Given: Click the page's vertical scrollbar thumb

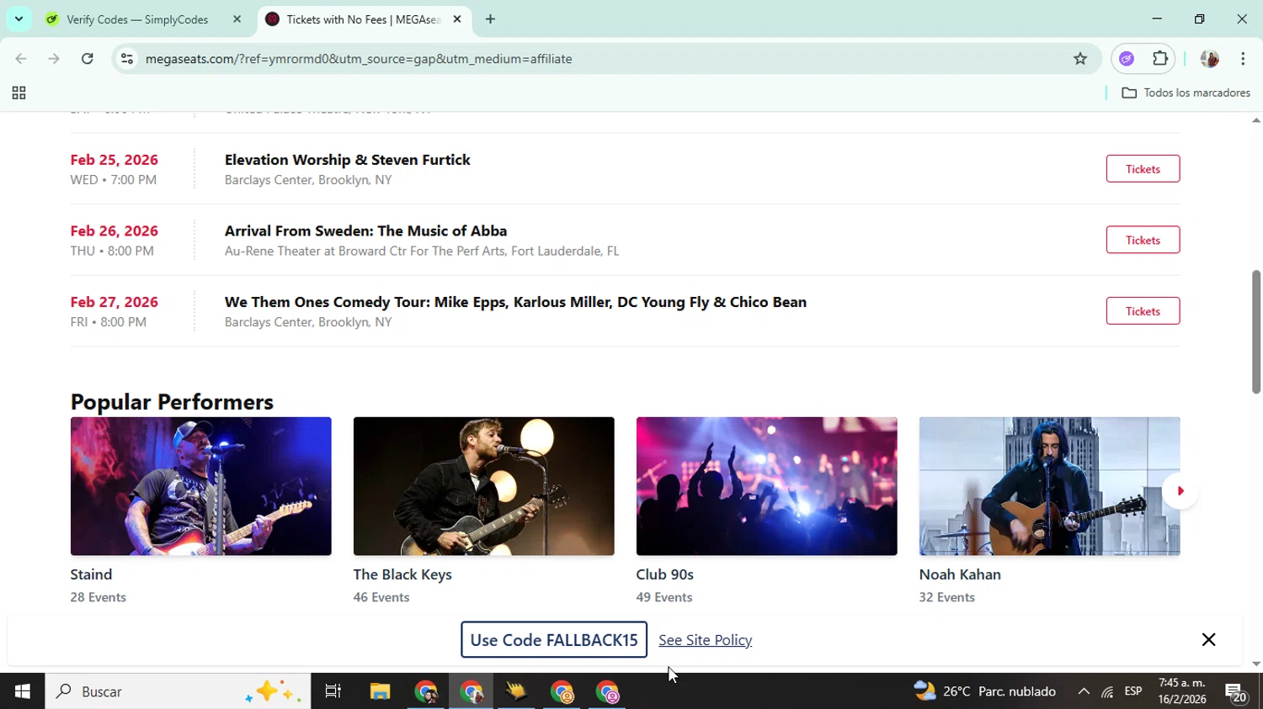Looking at the screenshot, I should [1256, 331].
